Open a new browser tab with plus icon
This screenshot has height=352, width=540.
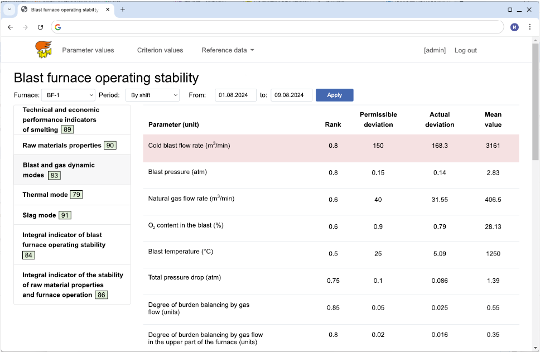tap(123, 9)
